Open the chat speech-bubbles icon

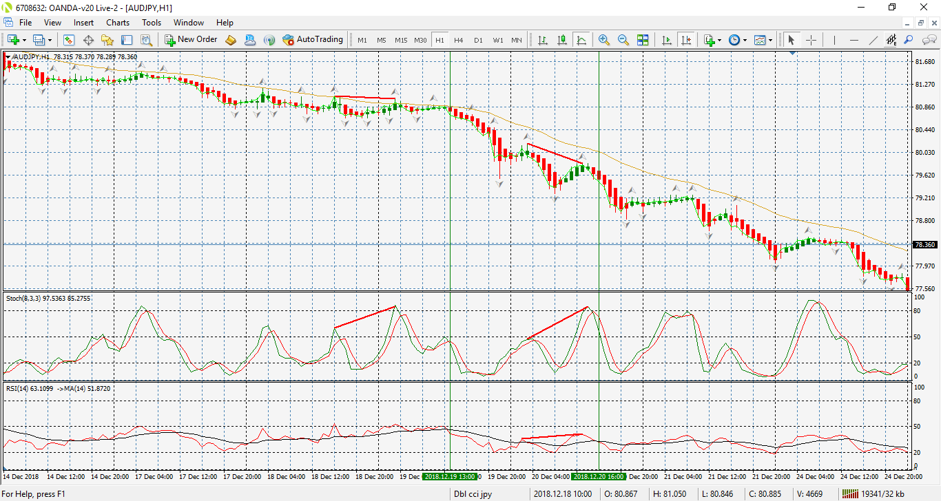click(x=929, y=40)
